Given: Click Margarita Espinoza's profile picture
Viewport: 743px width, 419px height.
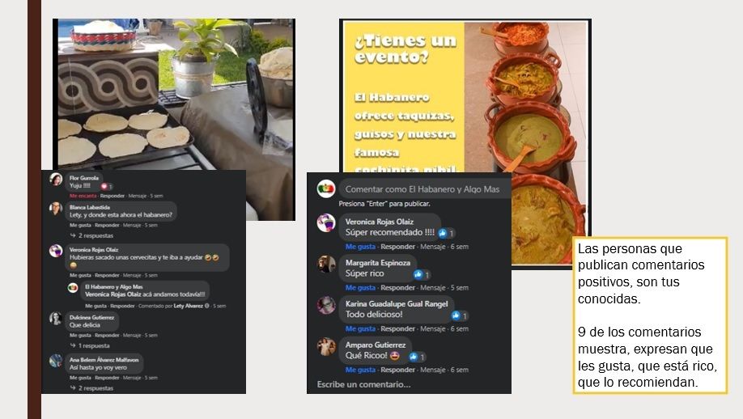Looking at the screenshot, I should coord(326,265).
